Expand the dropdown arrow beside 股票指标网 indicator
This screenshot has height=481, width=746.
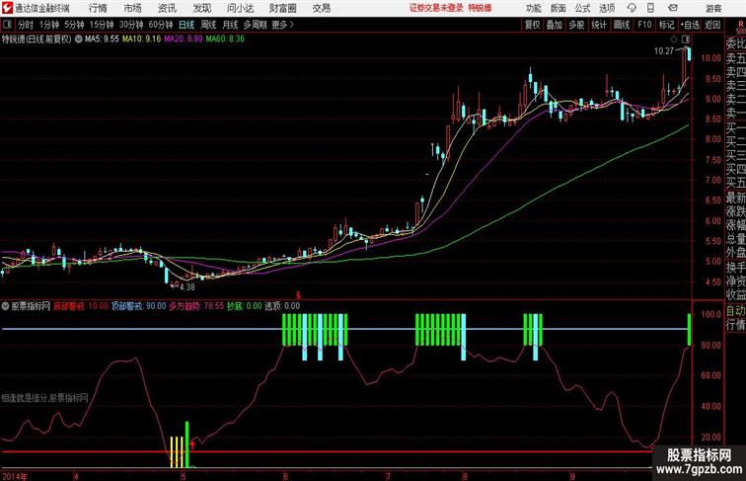5,306
